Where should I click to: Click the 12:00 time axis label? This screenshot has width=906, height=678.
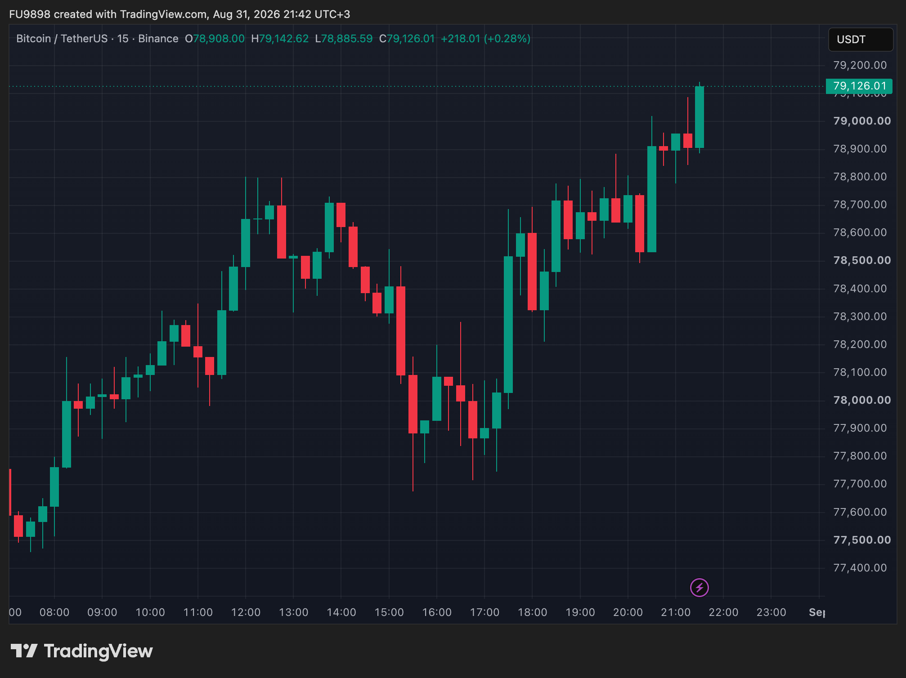click(x=246, y=612)
